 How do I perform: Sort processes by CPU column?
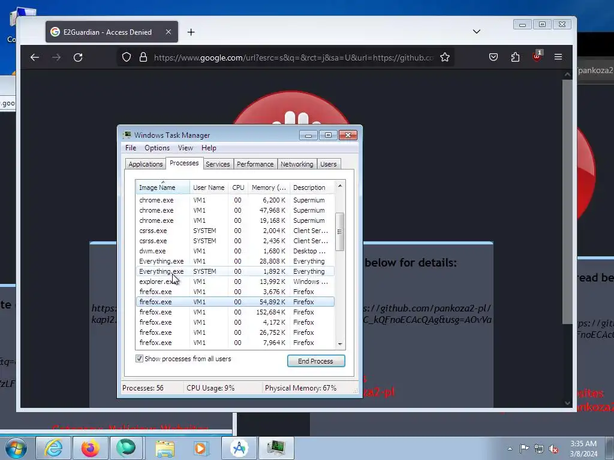(x=238, y=187)
